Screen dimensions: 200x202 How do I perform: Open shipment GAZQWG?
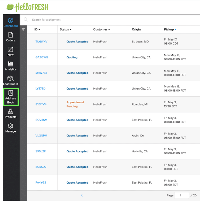click(42, 57)
